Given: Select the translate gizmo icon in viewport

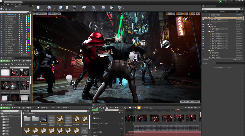Looking at the screenshot, I should coord(167,14).
